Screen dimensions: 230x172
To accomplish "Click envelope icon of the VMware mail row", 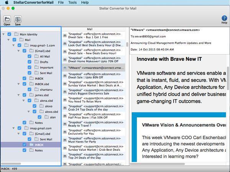I will coord(65,68).
